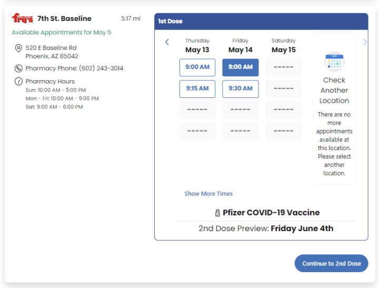The width and height of the screenshot is (379, 288).
Task: Click Available Appointments for May 5 text
Action: [x=62, y=33]
